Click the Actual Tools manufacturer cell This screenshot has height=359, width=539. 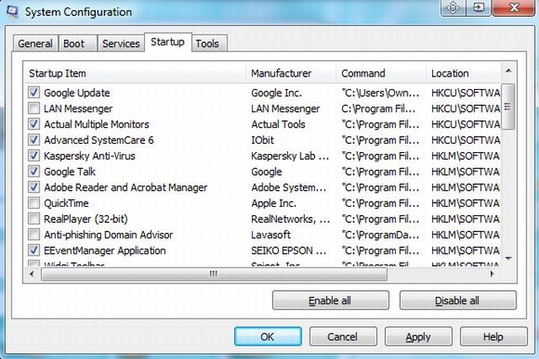(278, 124)
